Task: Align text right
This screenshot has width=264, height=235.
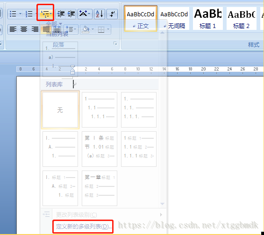Action: tap(35, 29)
